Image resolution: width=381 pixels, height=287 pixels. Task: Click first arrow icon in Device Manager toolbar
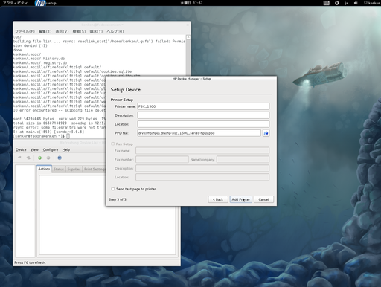pyautogui.click(x=19, y=158)
